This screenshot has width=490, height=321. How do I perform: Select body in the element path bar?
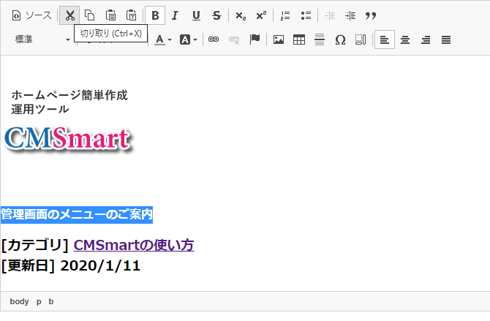pyautogui.click(x=19, y=301)
